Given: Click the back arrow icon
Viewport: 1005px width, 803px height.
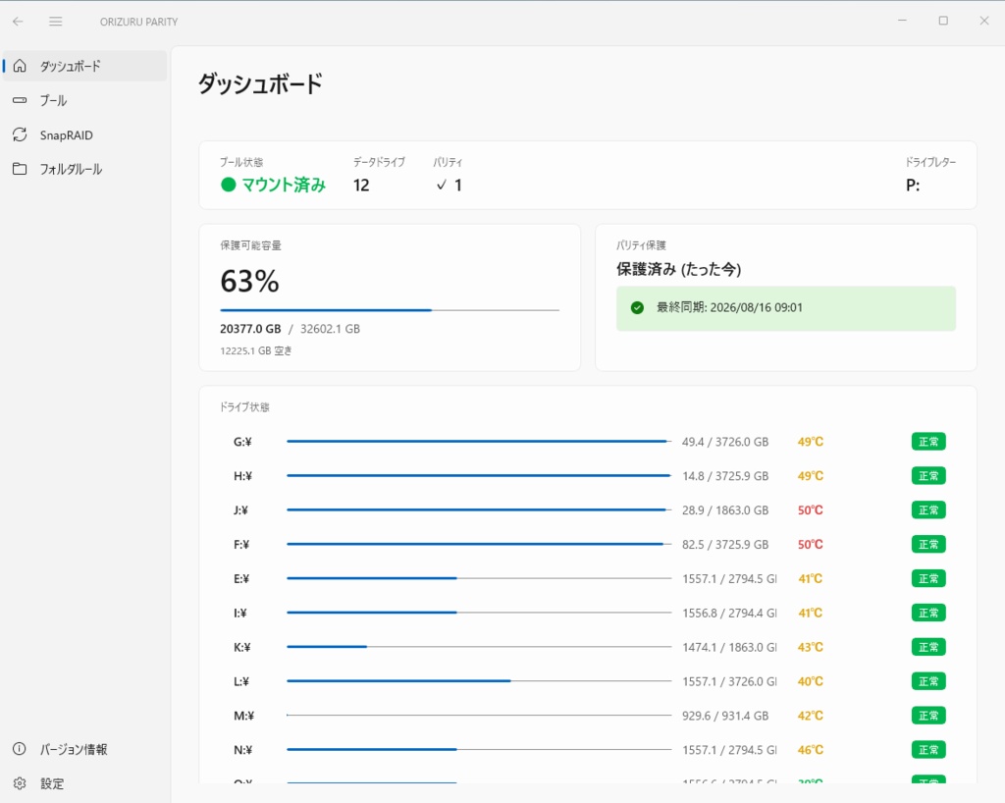Looking at the screenshot, I should point(18,22).
